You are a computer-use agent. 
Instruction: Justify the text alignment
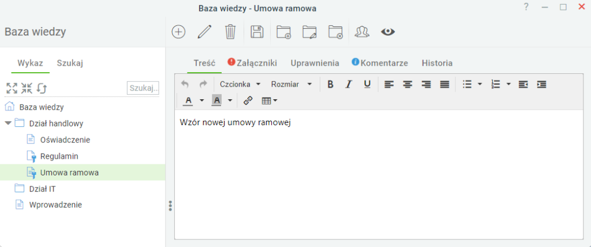point(445,84)
